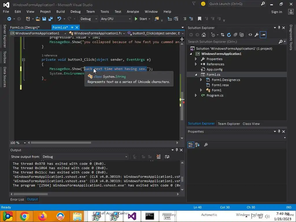The width and height of the screenshot is (296, 222).
Task: Click the Navigate Backward arrow icon
Action: coord(9,19)
